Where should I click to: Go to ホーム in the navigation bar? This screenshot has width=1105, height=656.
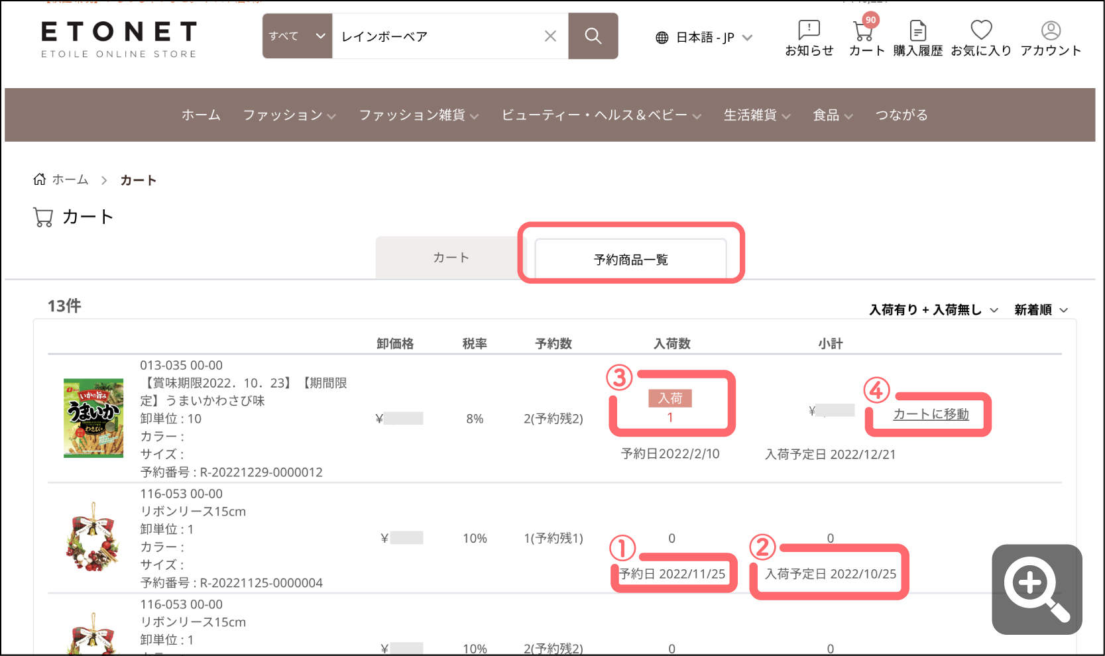(201, 115)
